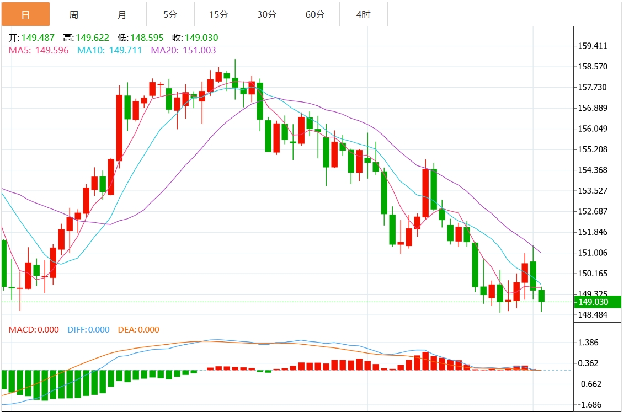Open the 4时 chart tab
Image resolution: width=629 pixels, height=412 pixels.
[364, 14]
